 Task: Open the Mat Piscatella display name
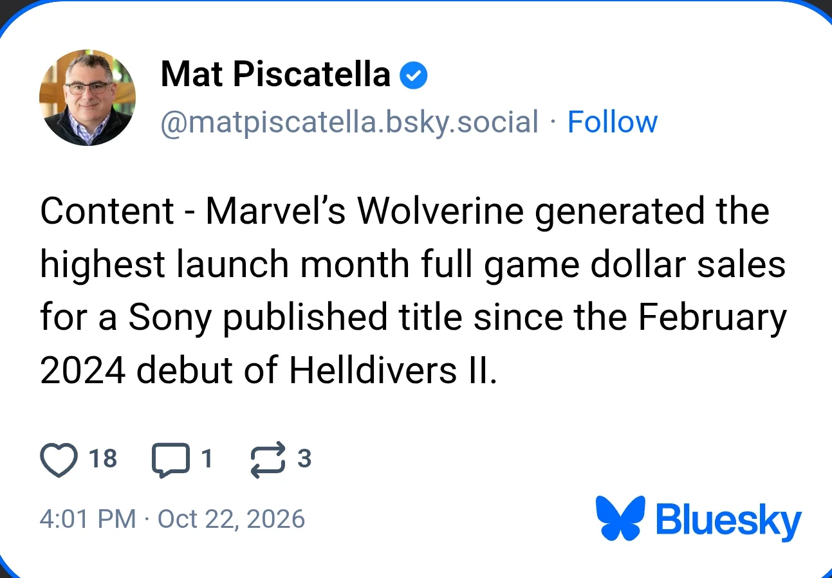(275, 75)
